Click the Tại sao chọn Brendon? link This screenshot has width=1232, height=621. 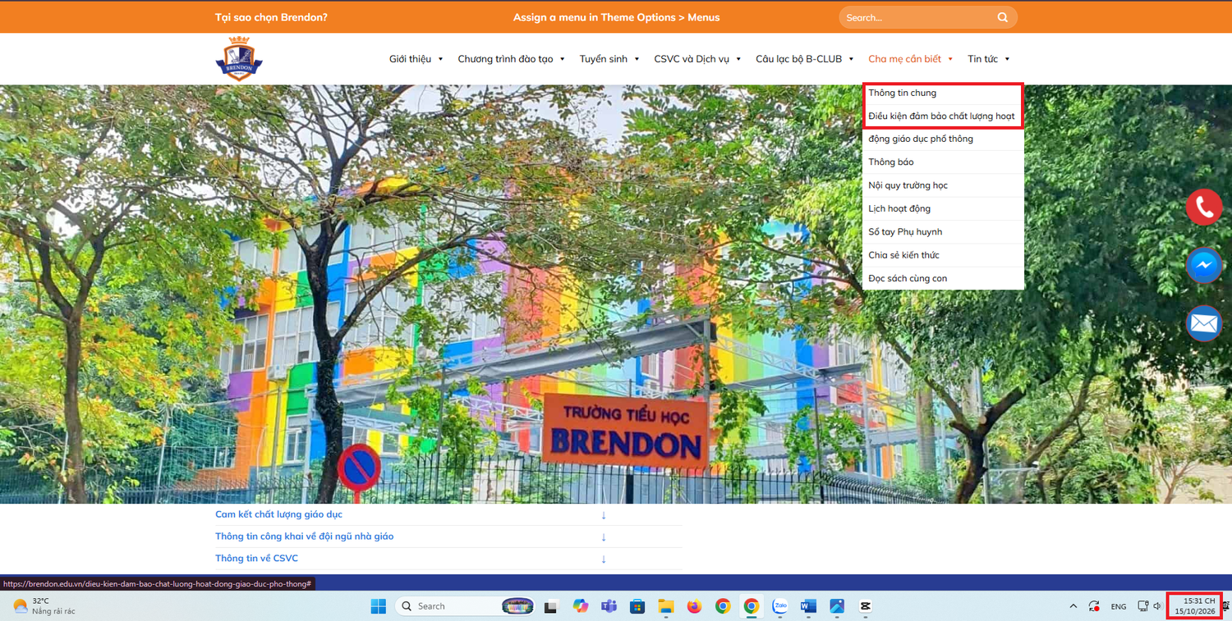pos(271,17)
